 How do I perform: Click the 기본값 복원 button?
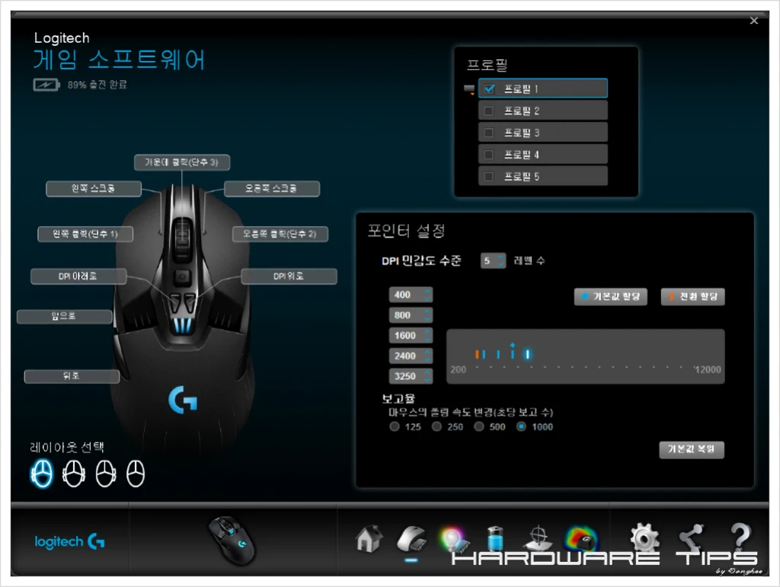pos(692,449)
